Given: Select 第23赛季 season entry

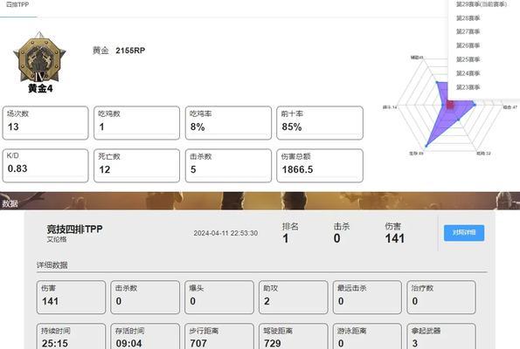Looking at the screenshot, I should [468, 87].
